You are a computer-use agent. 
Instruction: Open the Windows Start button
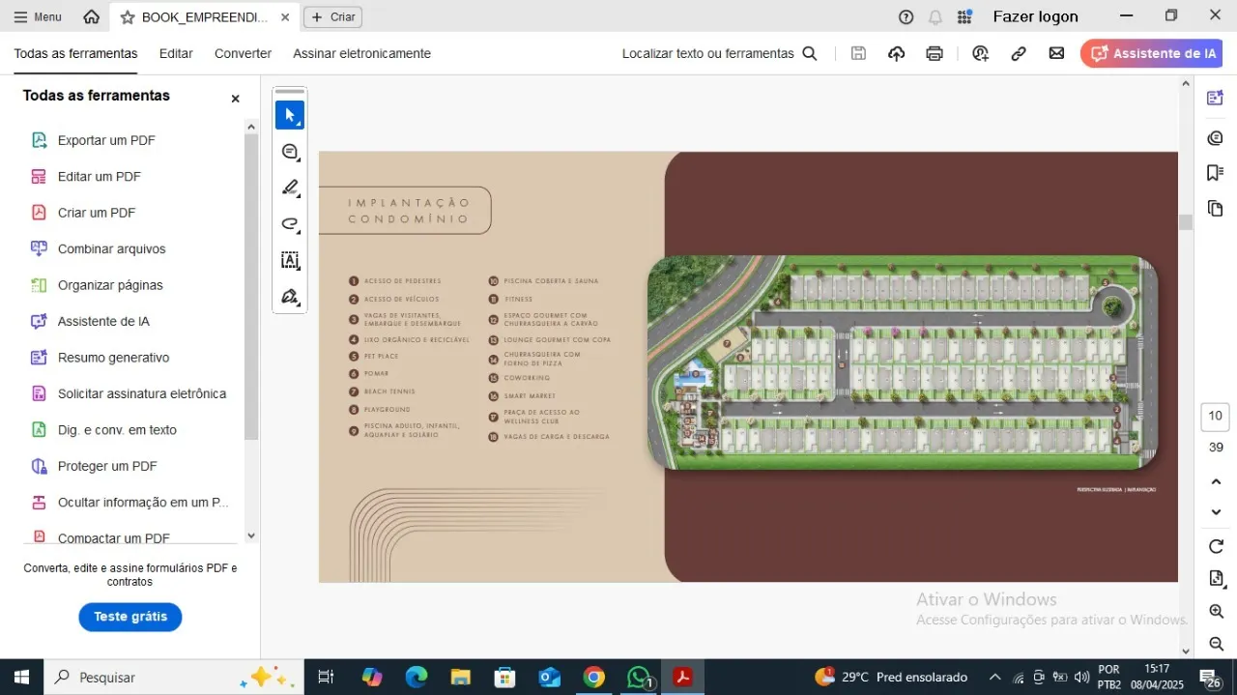pos(20,678)
